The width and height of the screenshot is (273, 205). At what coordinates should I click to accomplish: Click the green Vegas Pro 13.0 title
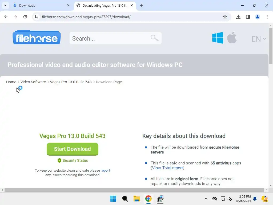point(73,136)
